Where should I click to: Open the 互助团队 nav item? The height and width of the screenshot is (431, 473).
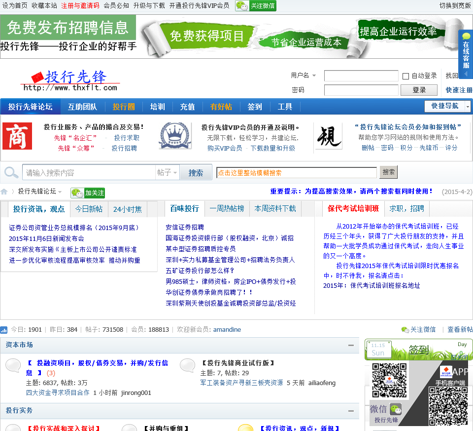coord(82,107)
